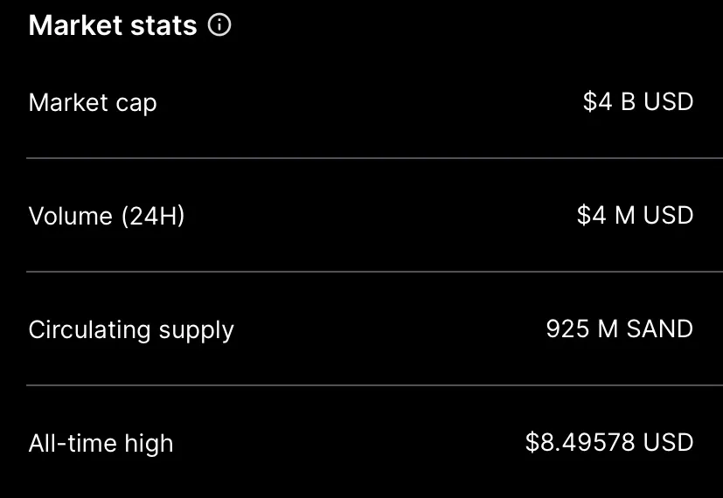723x498 pixels.
Task: Click the Market cap label
Action: point(93,102)
